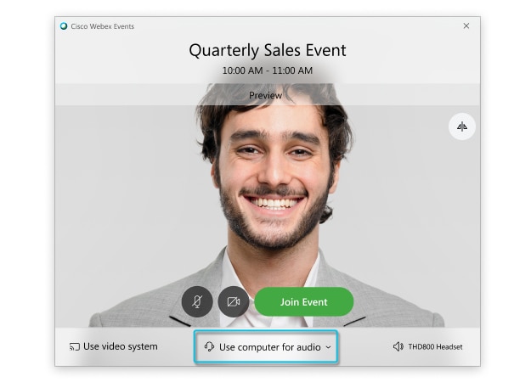
Task: Expand the audio connection chevron arrow
Action: [328, 347]
